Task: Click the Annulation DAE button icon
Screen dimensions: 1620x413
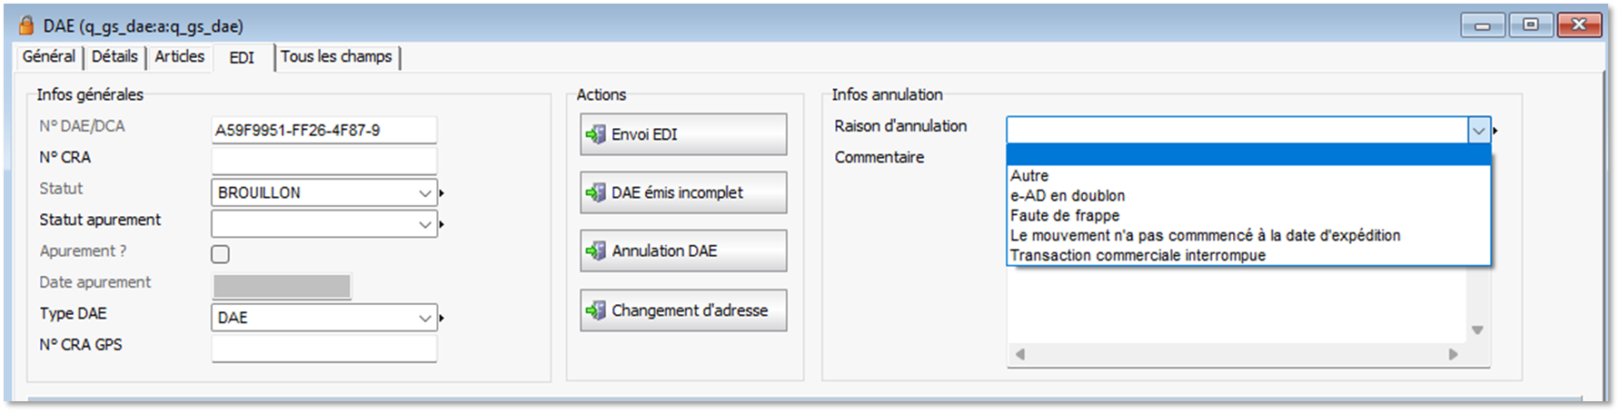Action: point(595,251)
